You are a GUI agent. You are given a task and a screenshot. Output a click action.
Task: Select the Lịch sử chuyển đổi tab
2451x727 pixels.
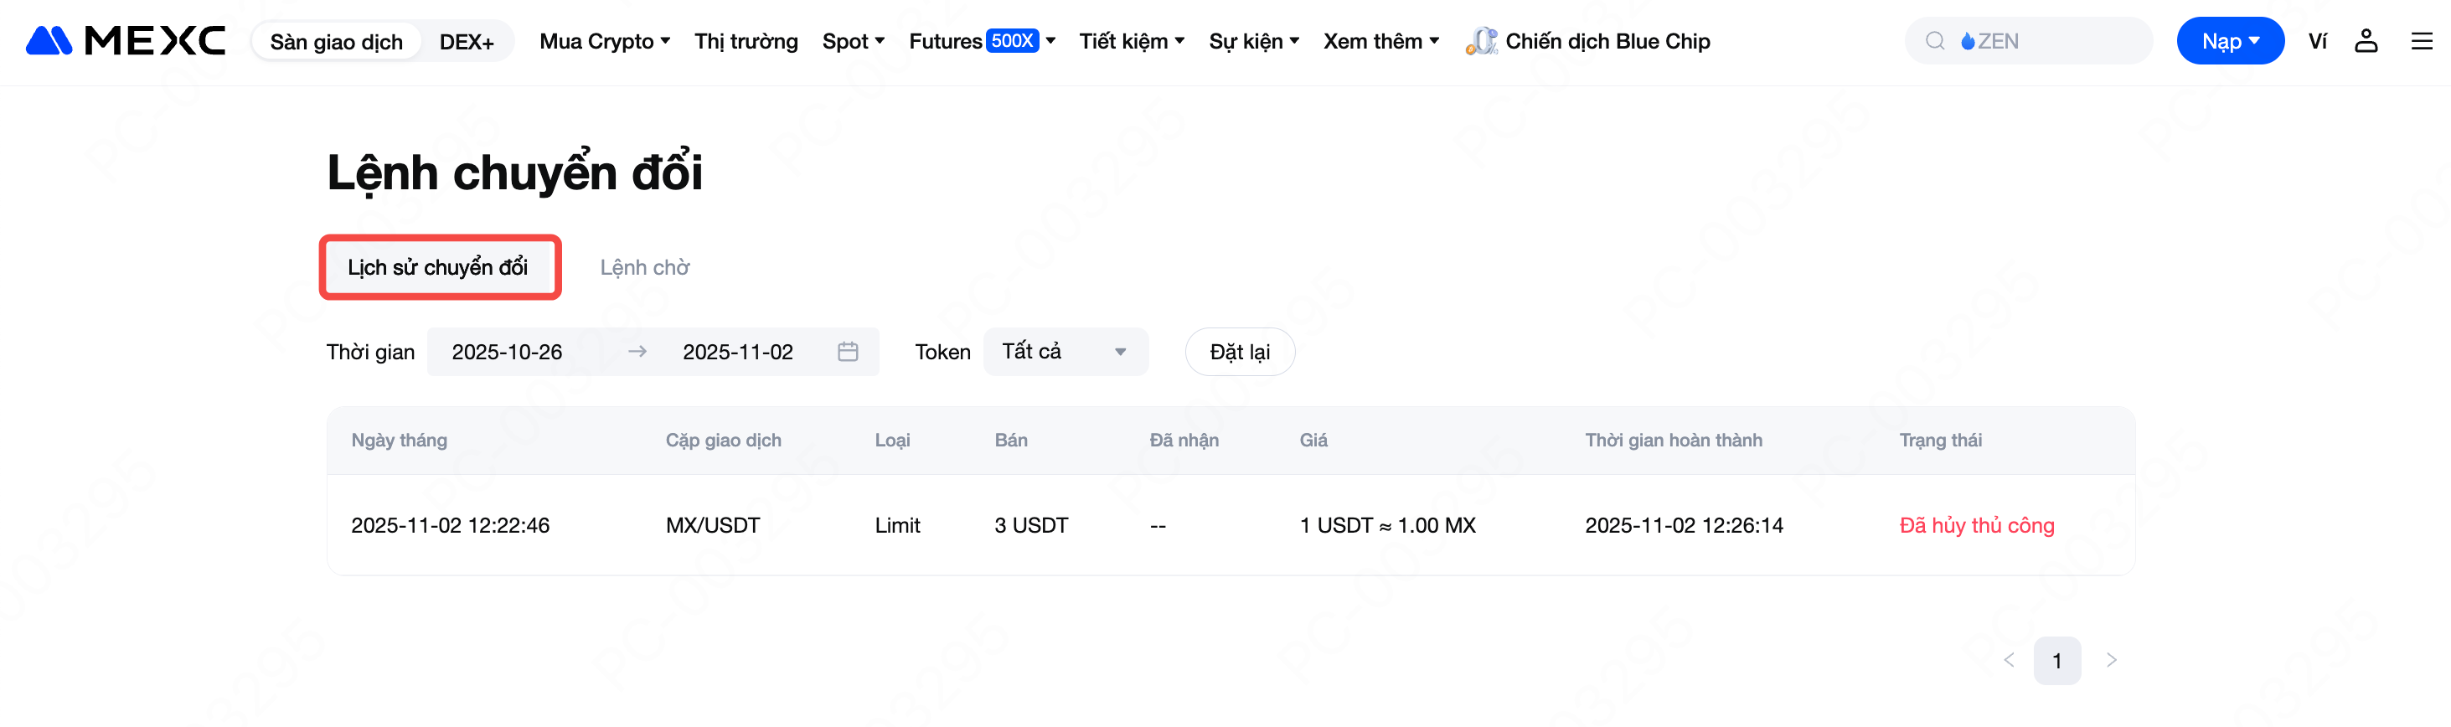(437, 267)
